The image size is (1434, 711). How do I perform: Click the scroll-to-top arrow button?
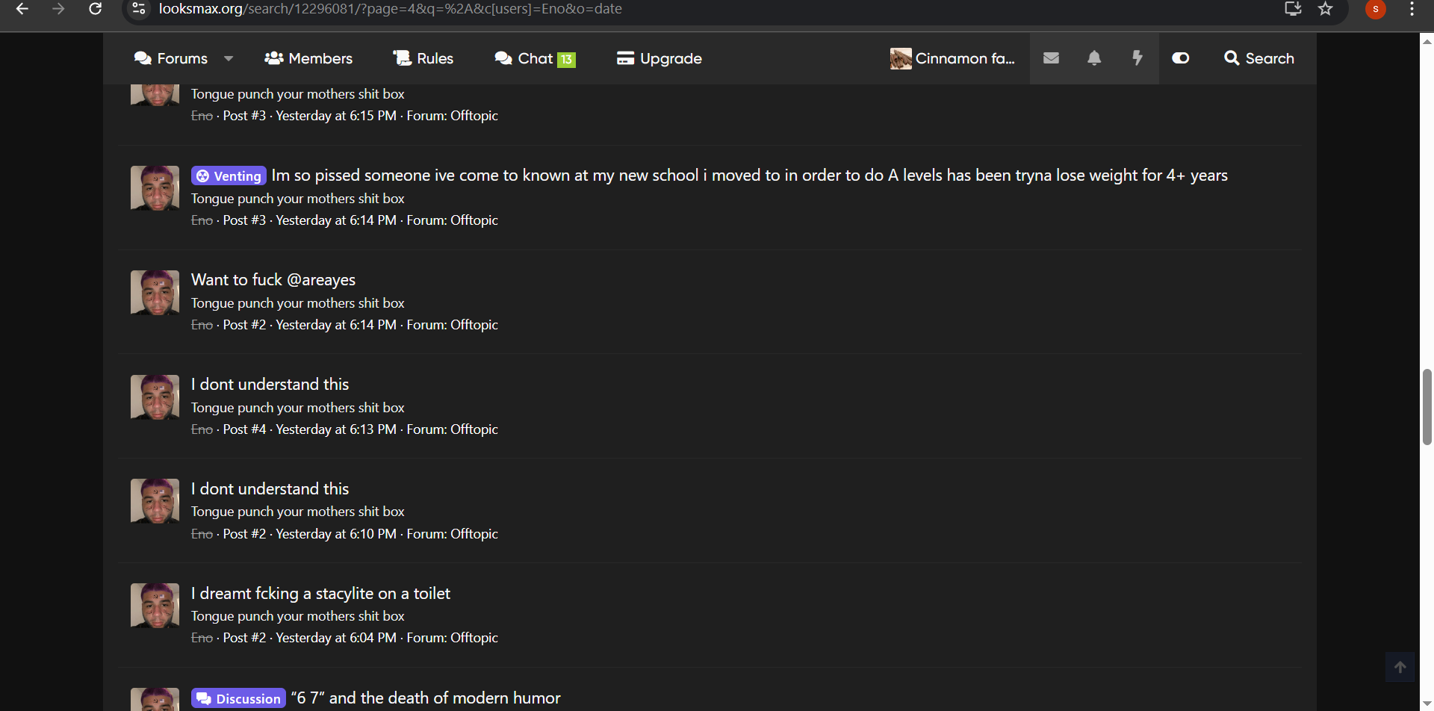click(x=1400, y=667)
